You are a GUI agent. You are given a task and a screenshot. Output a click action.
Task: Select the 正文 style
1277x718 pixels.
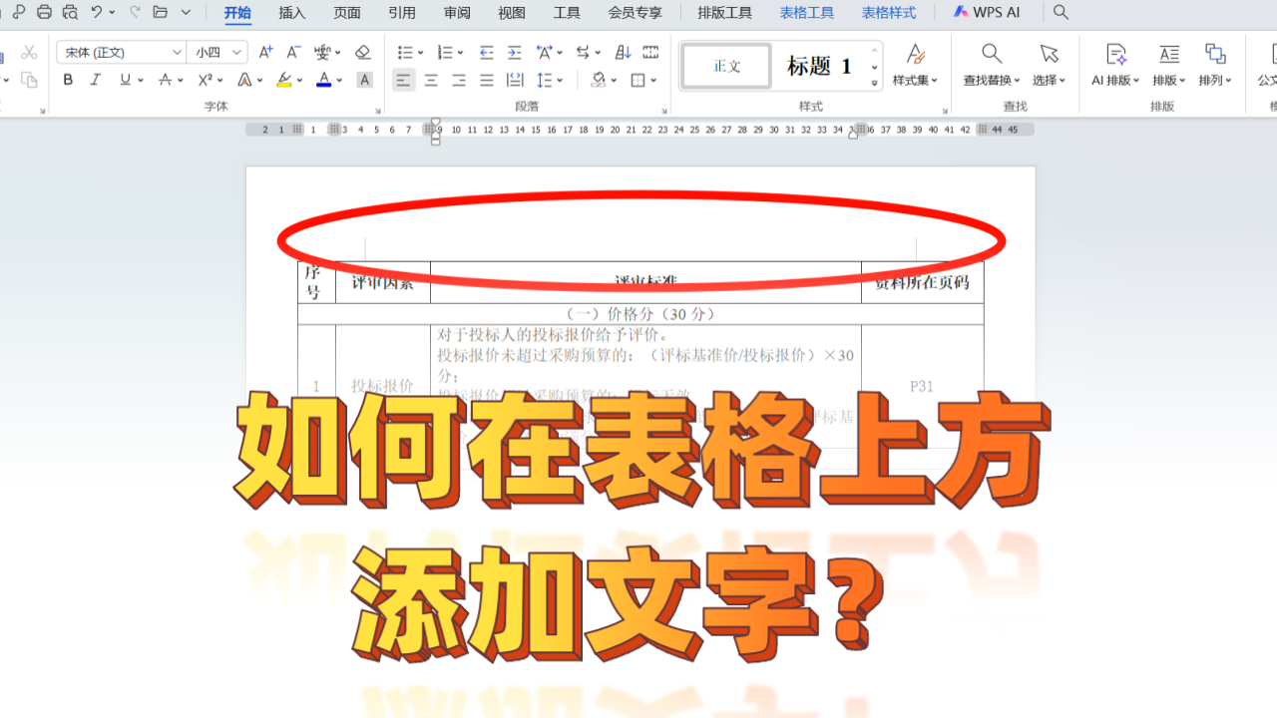pyautogui.click(x=726, y=66)
